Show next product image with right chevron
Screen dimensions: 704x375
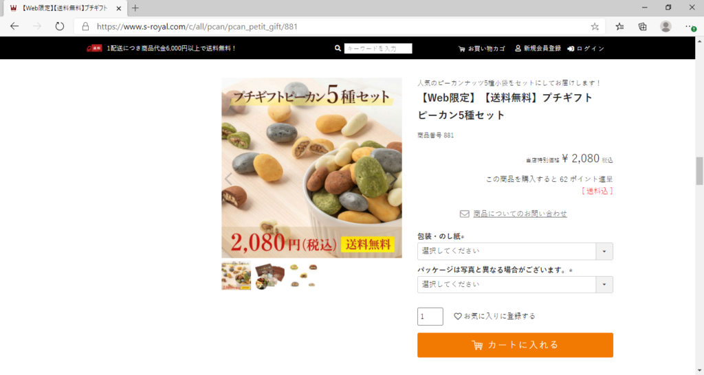(x=393, y=179)
